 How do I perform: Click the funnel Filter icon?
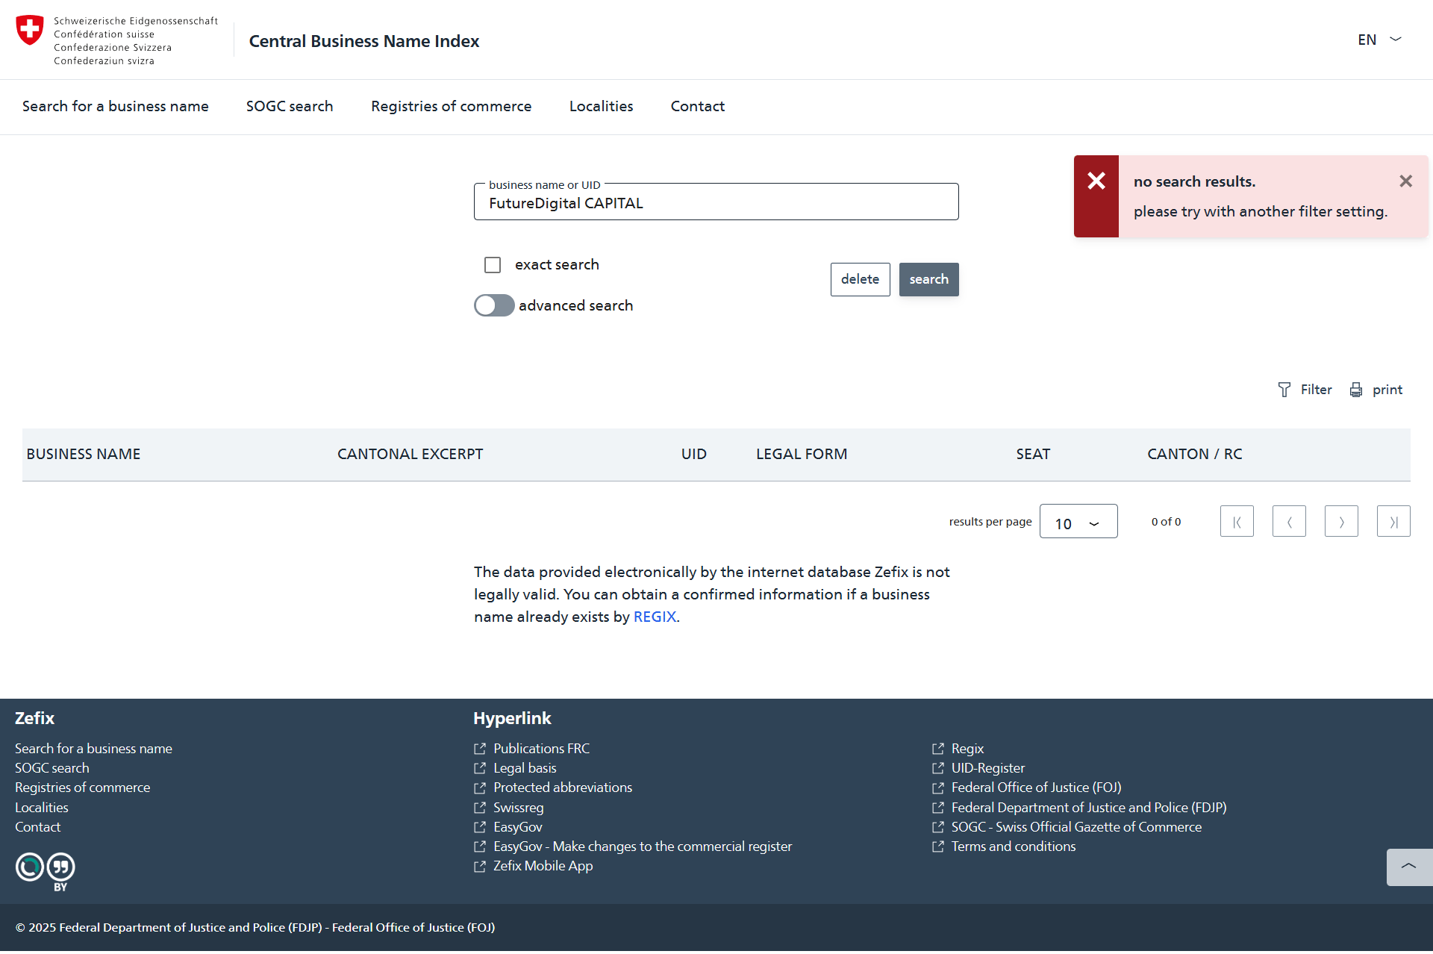point(1284,390)
